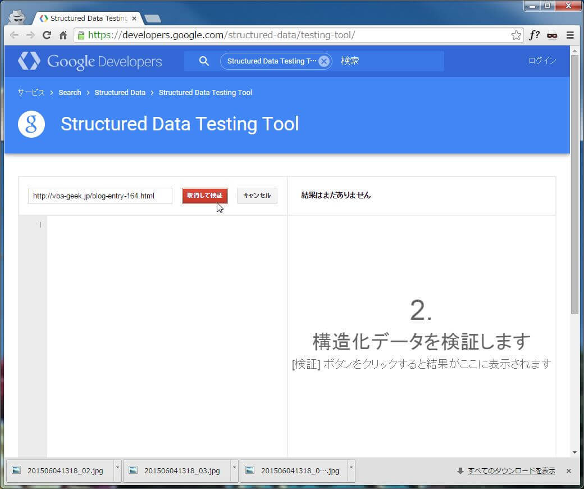Open the empty new tab button

pyautogui.click(x=153, y=19)
